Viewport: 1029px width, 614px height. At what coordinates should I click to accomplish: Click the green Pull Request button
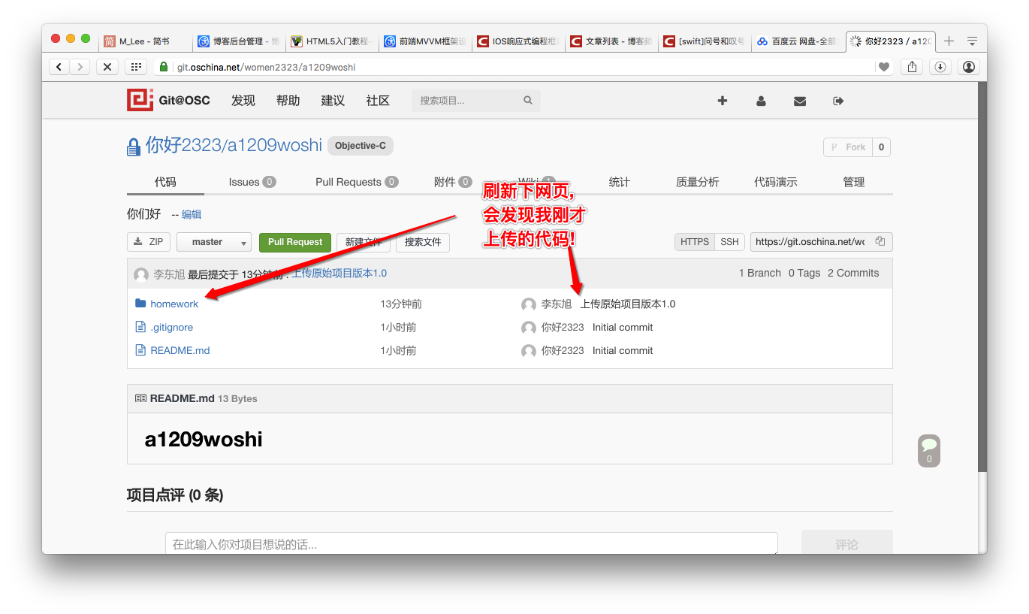[295, 242]
